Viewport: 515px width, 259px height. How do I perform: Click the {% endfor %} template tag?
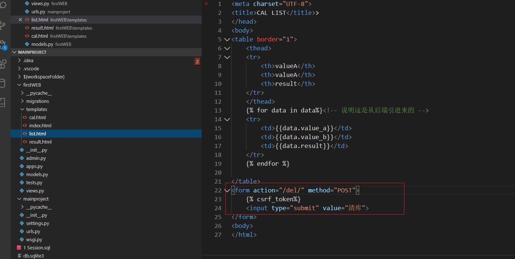pyautogui.click(x=268, y=164)
